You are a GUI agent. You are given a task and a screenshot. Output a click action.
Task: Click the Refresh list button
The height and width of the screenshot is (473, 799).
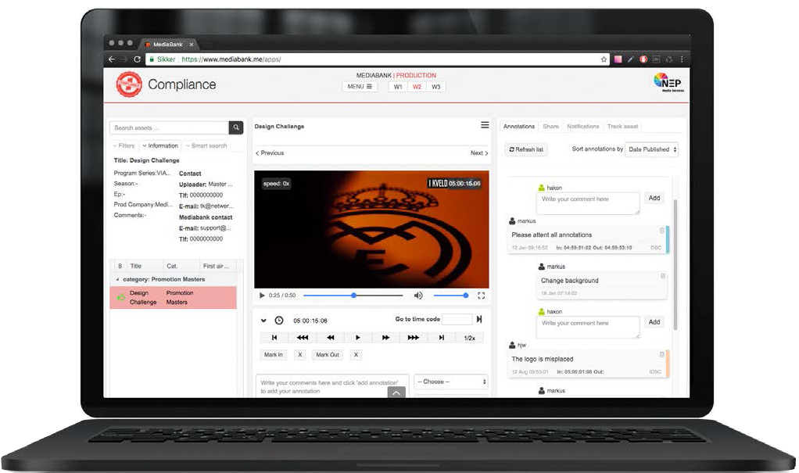point(526,149)
